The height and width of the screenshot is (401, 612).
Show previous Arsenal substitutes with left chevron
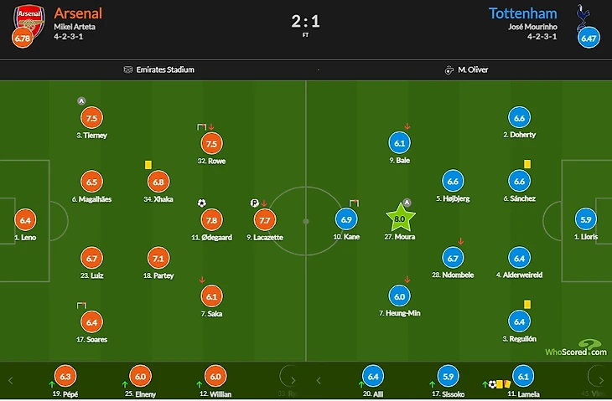coord(11,380)
